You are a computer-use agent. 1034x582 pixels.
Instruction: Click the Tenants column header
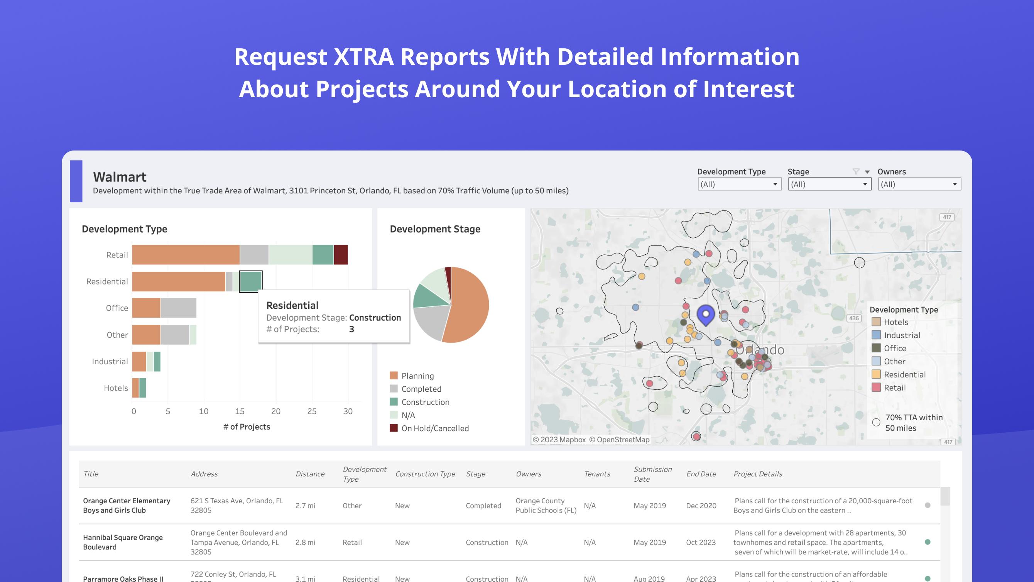point(597,474)
